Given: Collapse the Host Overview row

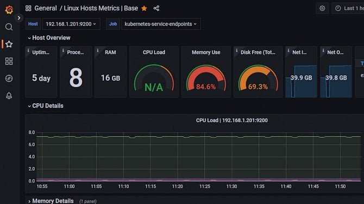Looking at the screenshot, I should 49,38.
